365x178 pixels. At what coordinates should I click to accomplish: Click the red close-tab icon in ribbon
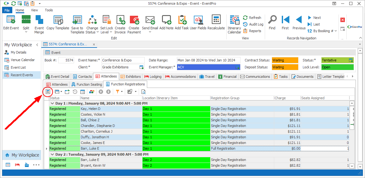click(x=342, y=20)
